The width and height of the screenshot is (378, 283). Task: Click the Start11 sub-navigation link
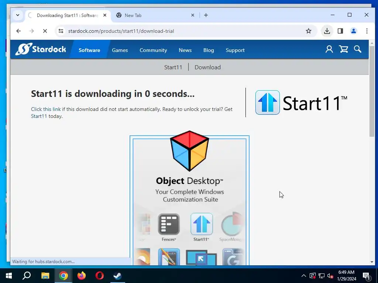click(173, 67)
